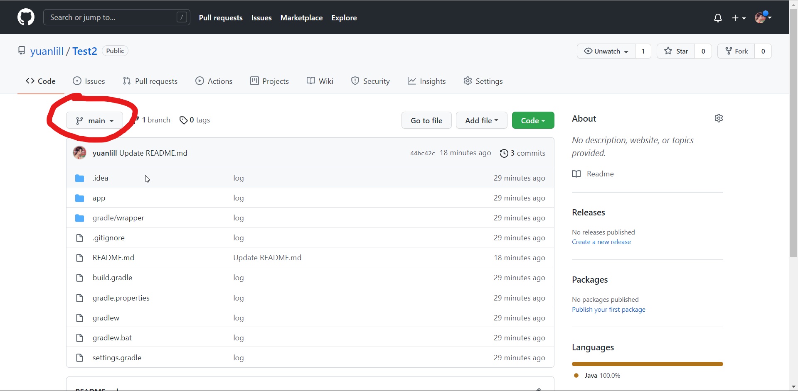The height and width of the screenshot is (391, 798).
Task: Click the Java language bar
Action: pyautogui.click(x=648, y=364)
